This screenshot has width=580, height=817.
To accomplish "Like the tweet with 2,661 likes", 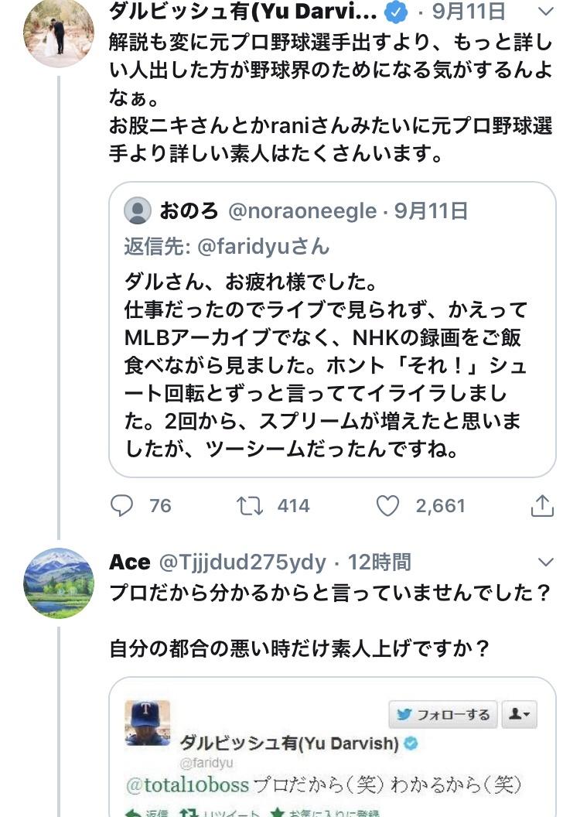I will 387,506.
